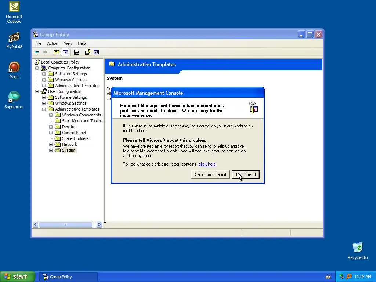Click tree pane scrollbar left arrow
This screenshot has height=282, width=376.
click(x=36, y=225)
